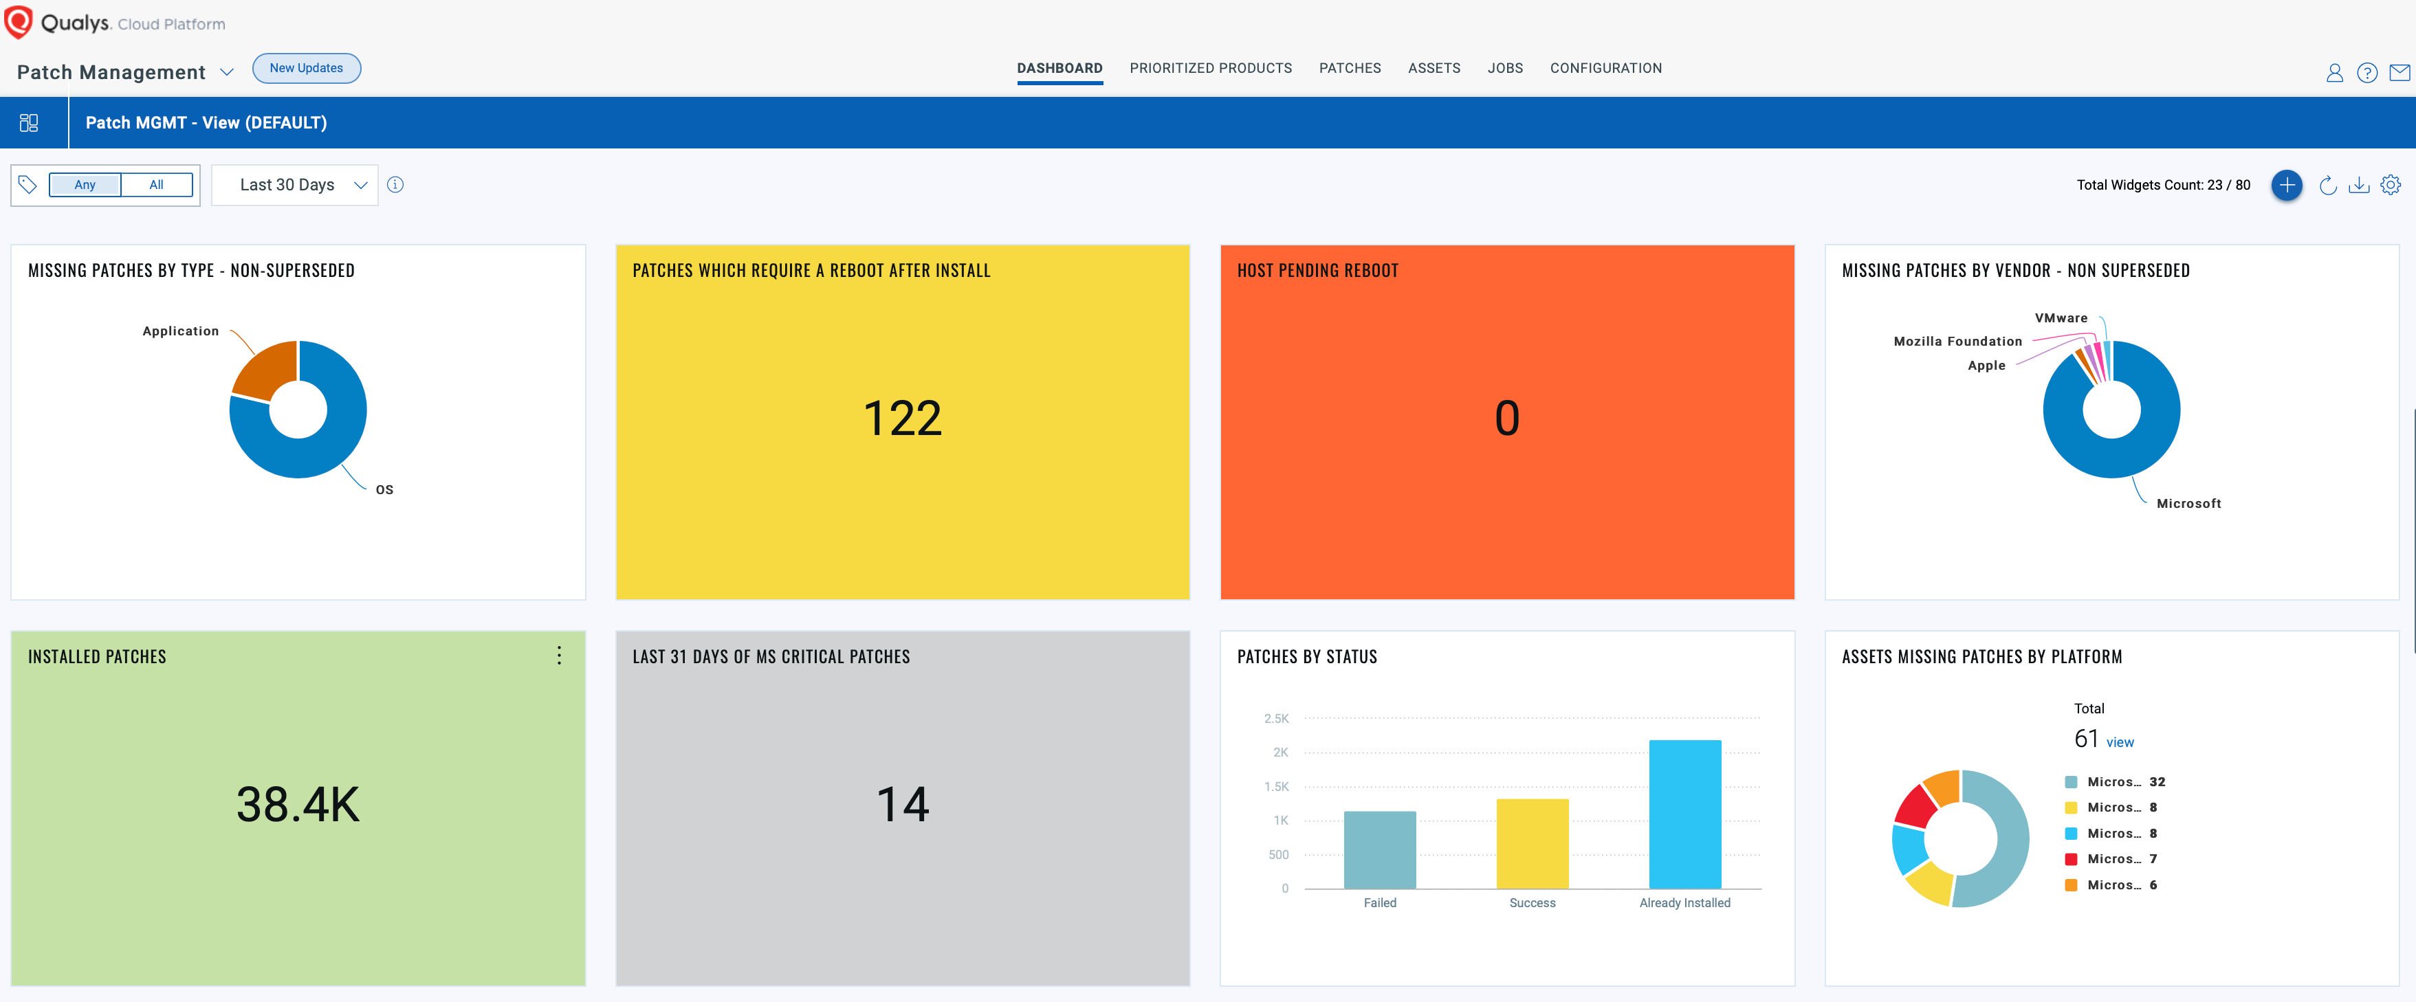Open the user profile icon
Image resolution: width=2416 pixels, height=1002 pixels.
point(2334,72)
